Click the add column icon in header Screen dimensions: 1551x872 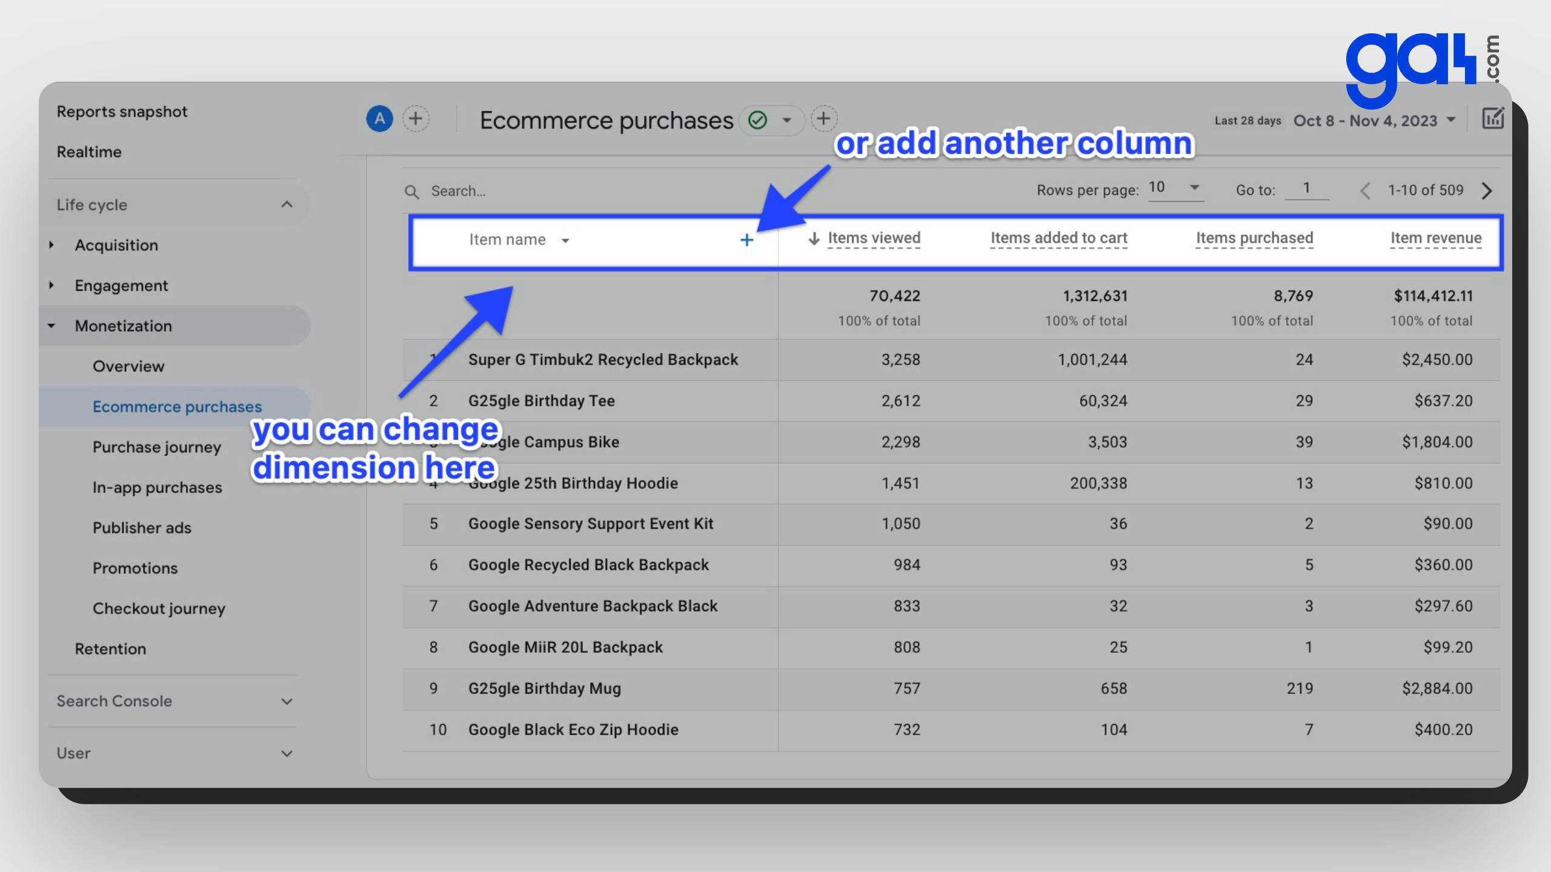coord(746,239)
